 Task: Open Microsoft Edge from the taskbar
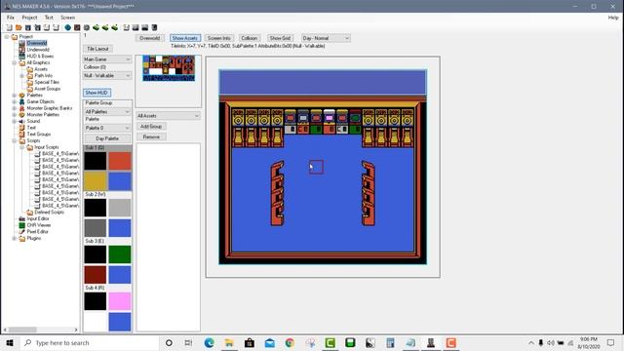(x=209, y=342)
